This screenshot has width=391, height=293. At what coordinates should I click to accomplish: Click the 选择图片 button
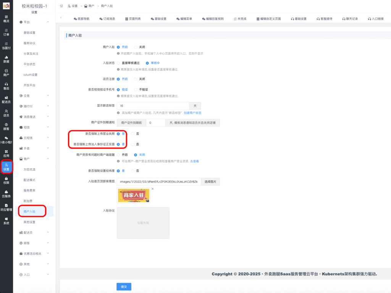pos(210,182)
